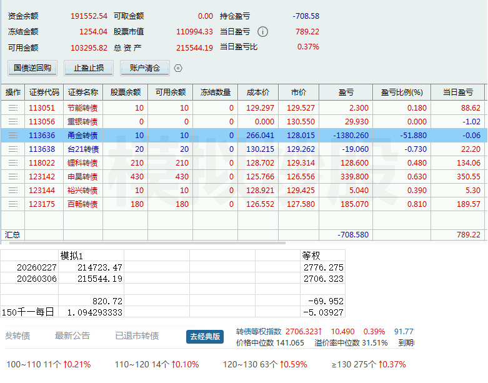Open the operation menu for 重银转债
Viewport: 488px width, 383px height.
[x=12, y=122]
